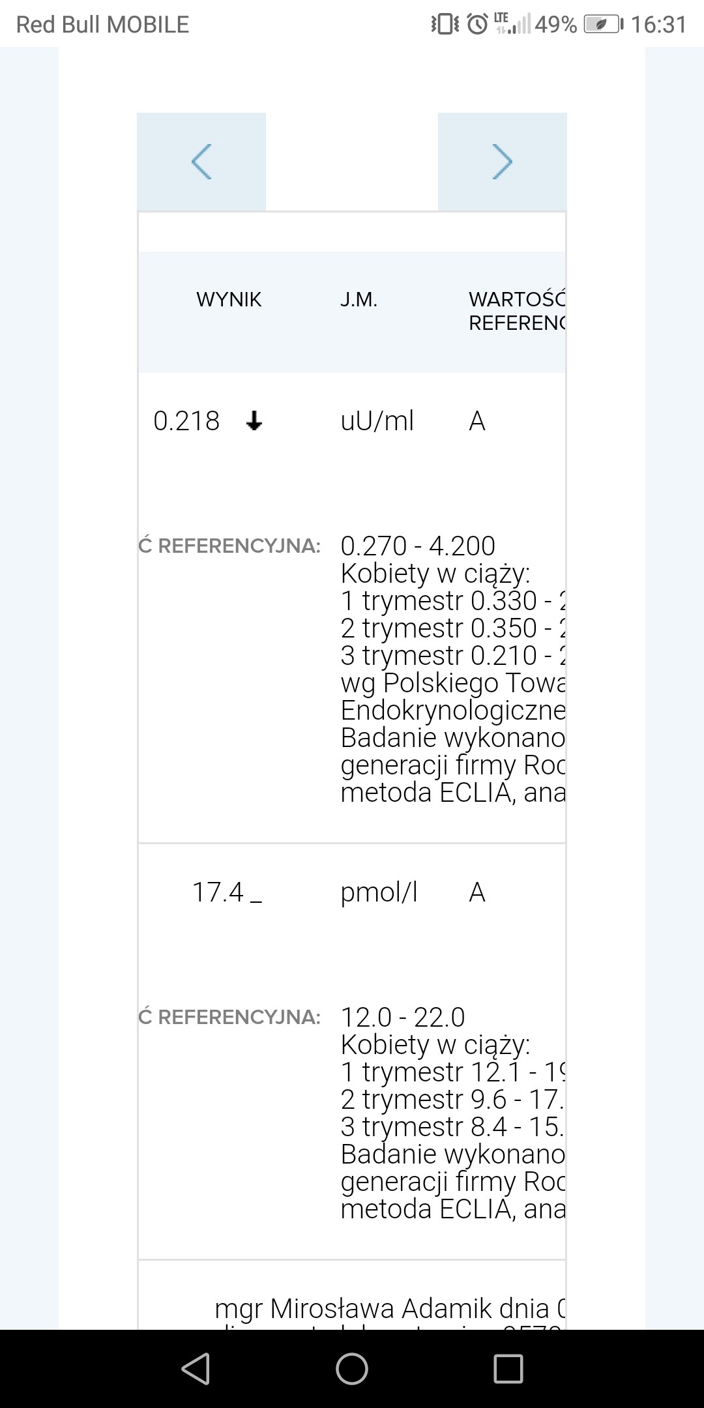
Task: Tap the mgr Mirosława Adamik signature line
Action: 390,1308
